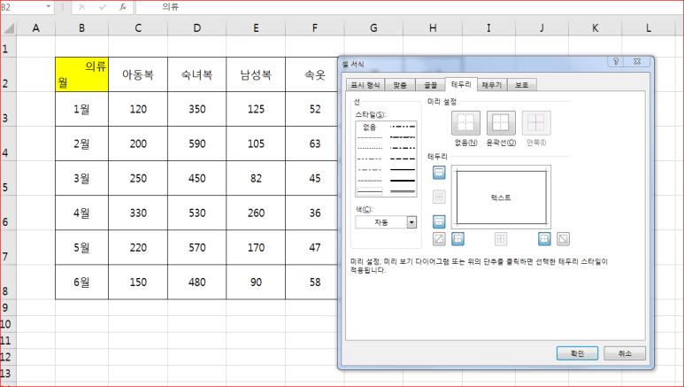Toggle the diagonal up border button
The image size is (684, 387).
439,238
